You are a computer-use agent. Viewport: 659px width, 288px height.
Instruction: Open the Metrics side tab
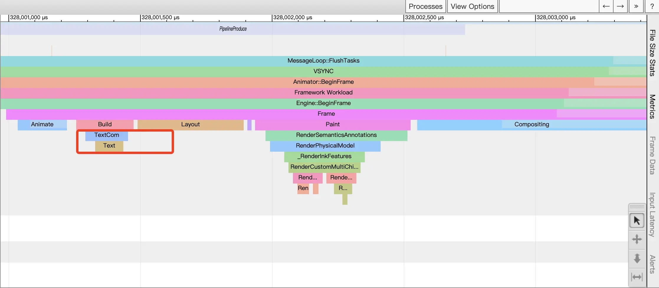[x=653, y=107]
